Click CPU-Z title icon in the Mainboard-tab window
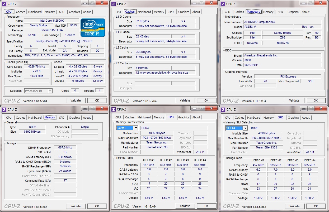Viewport: 329px width, 212px height. point(223,4)
